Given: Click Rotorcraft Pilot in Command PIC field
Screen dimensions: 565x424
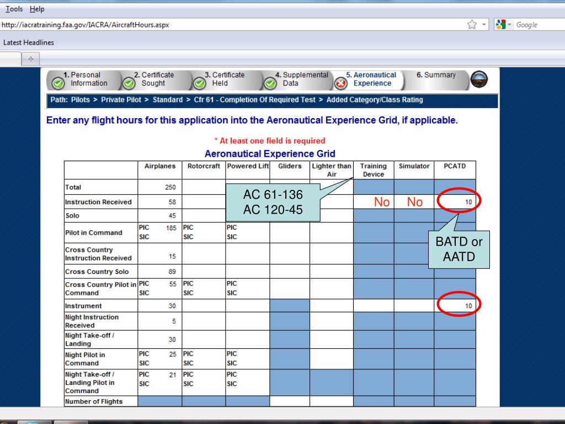Looking at the screenshot, I should 209,228.
